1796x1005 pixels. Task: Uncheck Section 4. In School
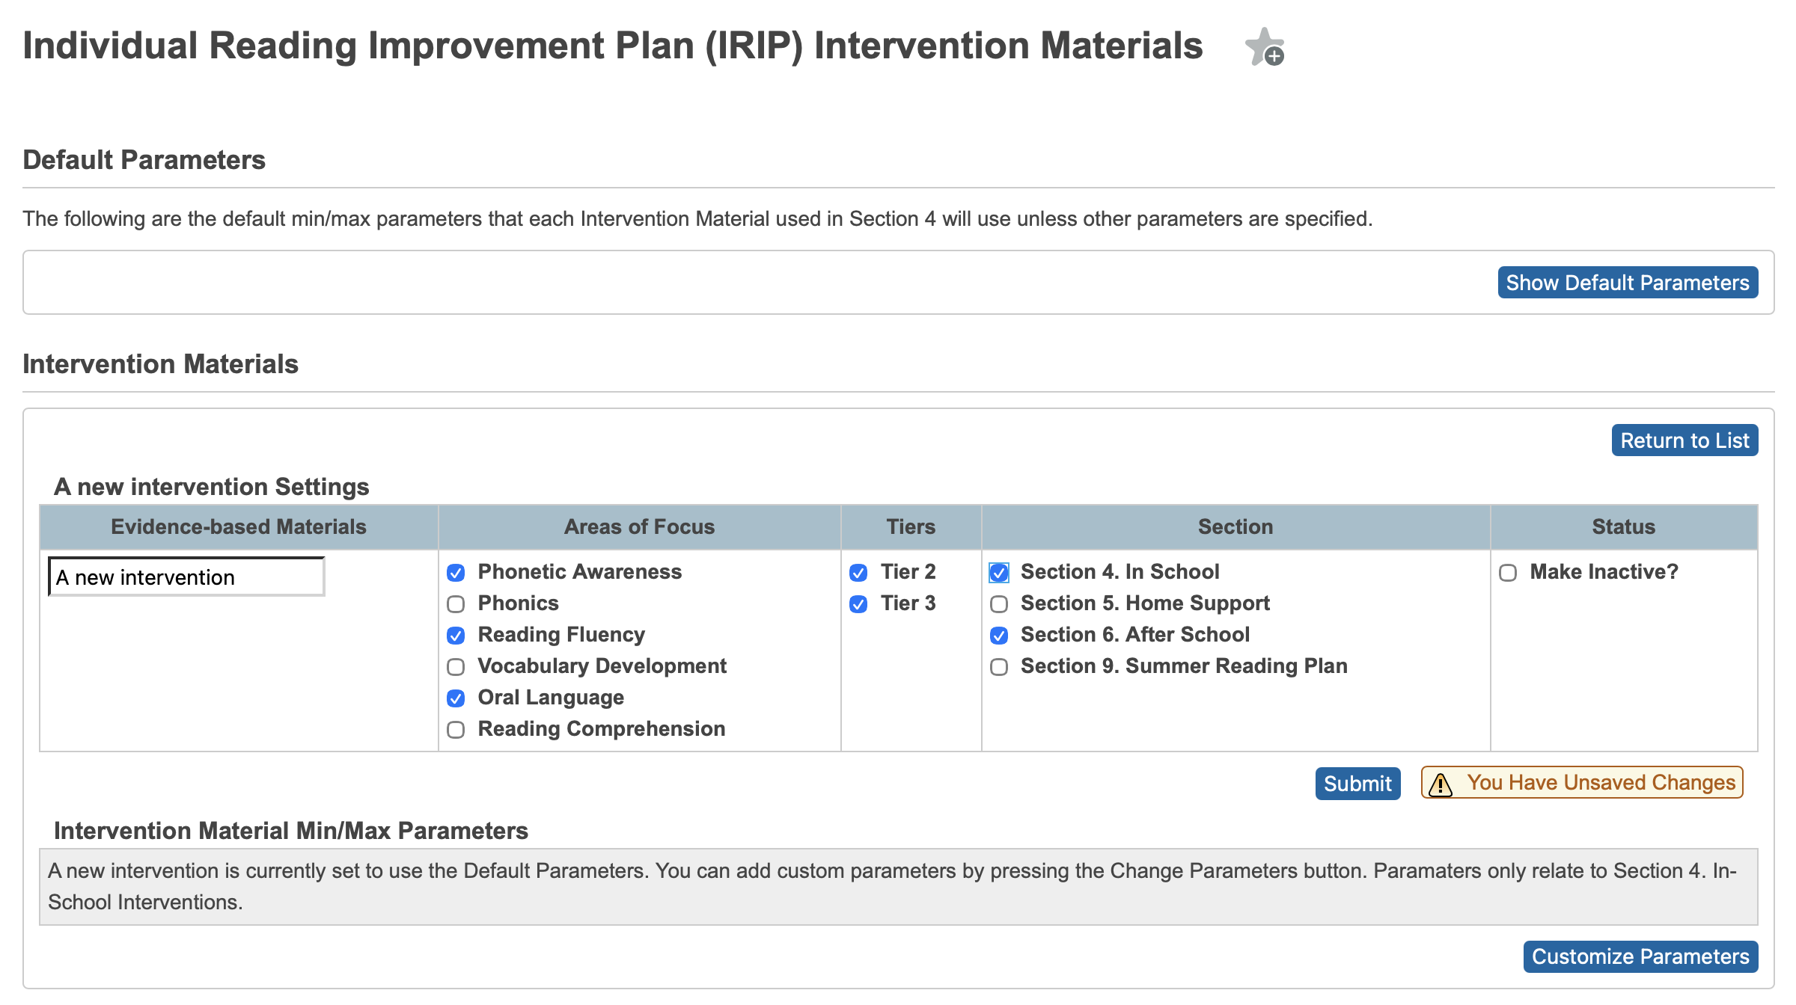(998, 573)
